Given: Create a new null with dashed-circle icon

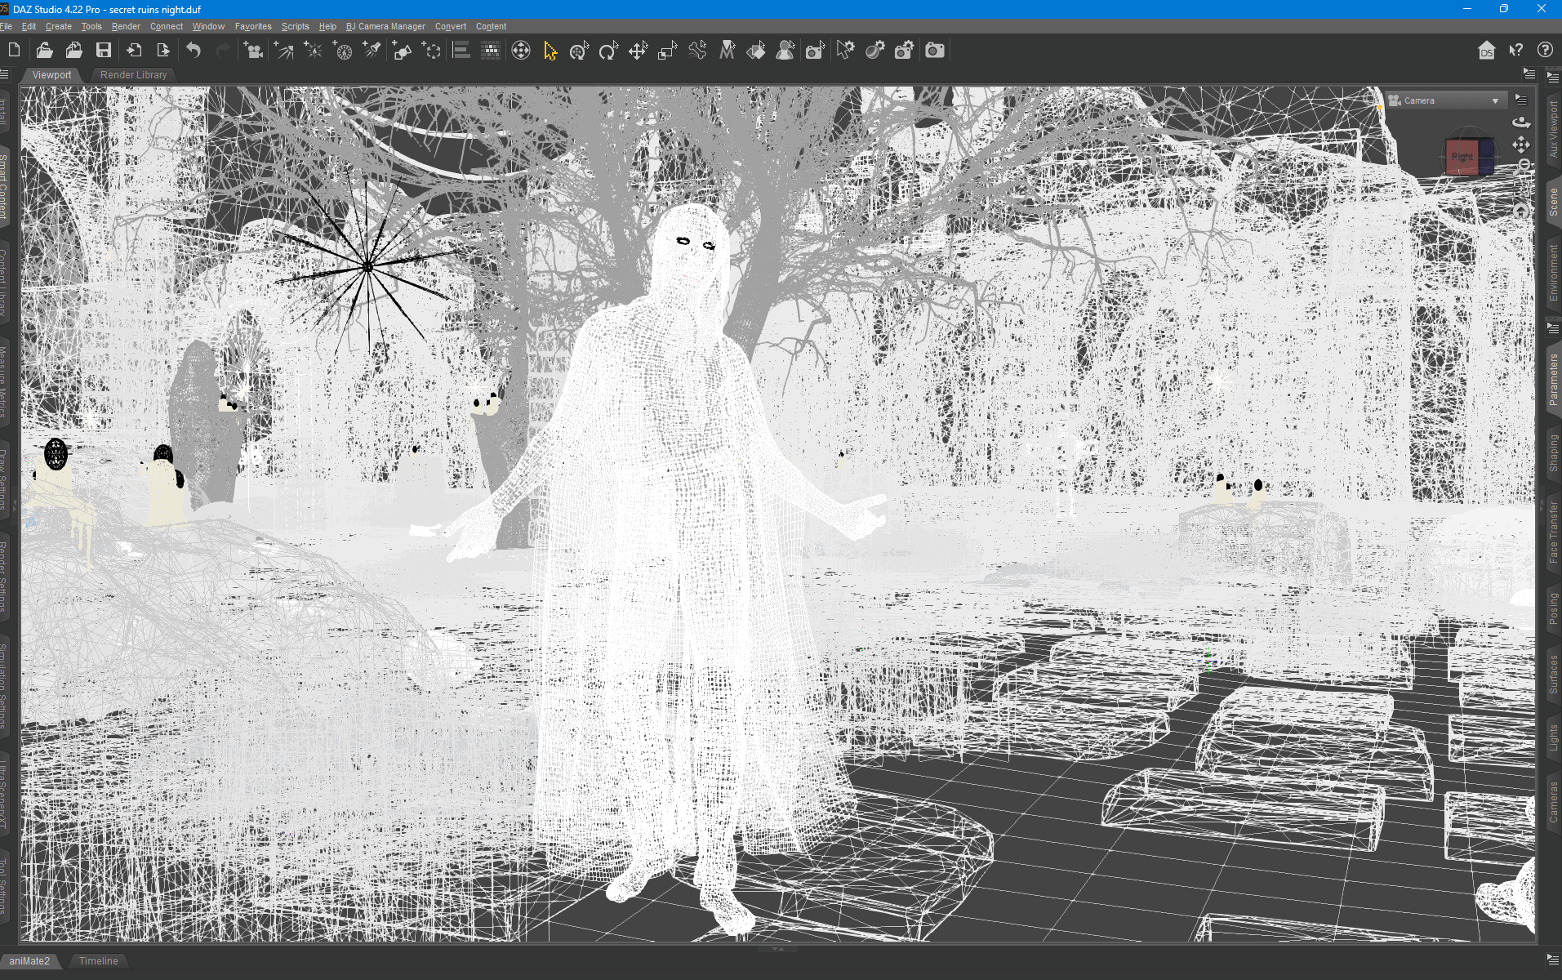Looking at the screenshot, I should click(431, 51).
